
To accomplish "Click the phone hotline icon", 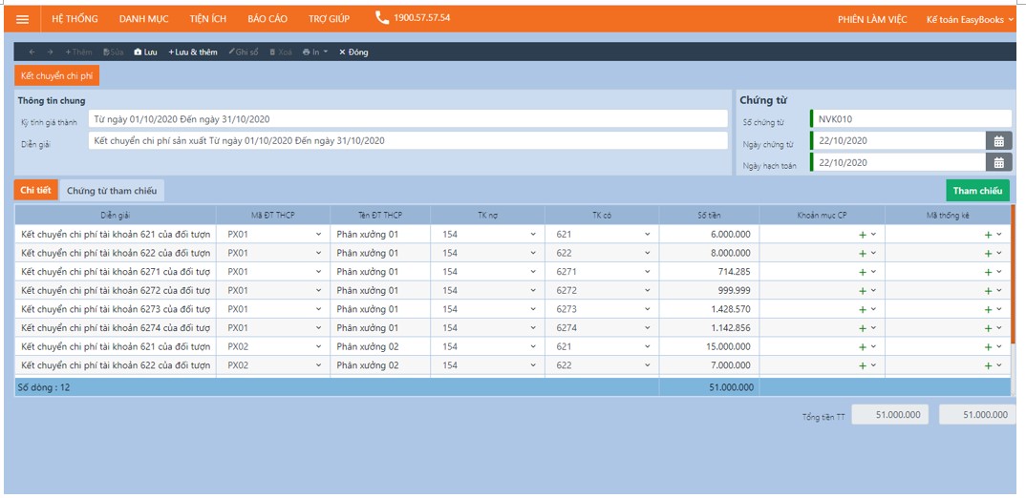I will (382, 17).
